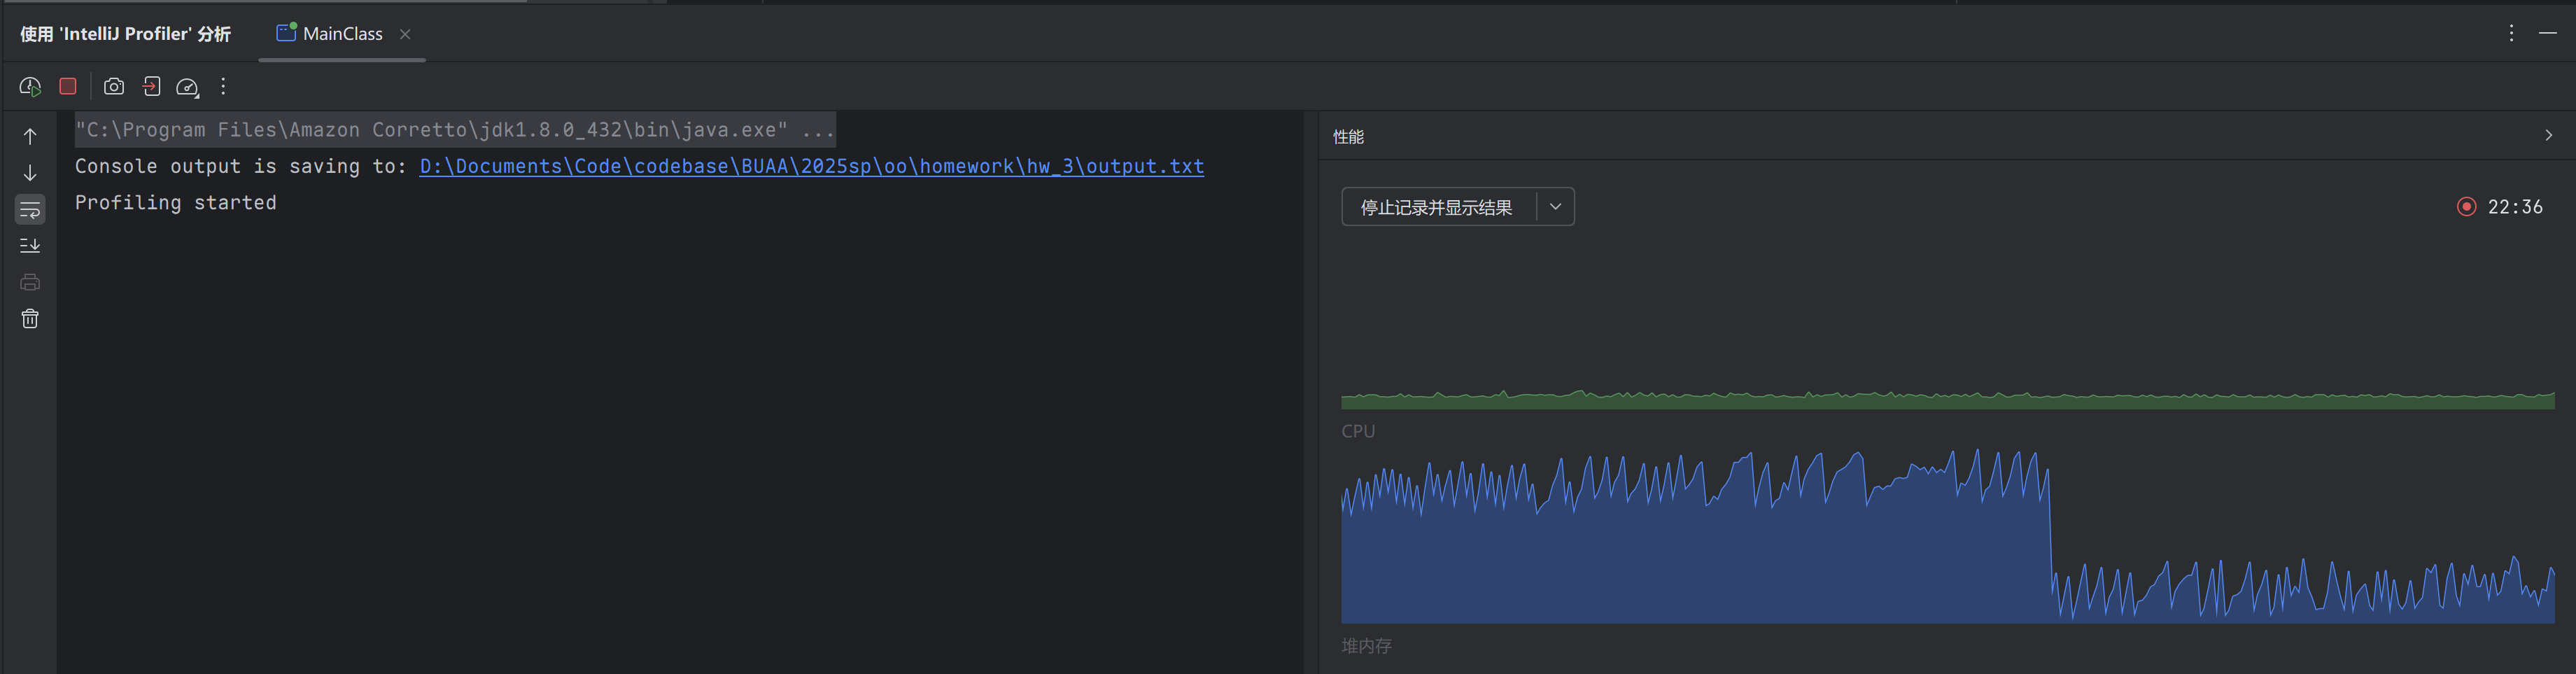Switch to the MainClass tab
The width and height of the screenshot is (2576, 674).
click(341, 33)
